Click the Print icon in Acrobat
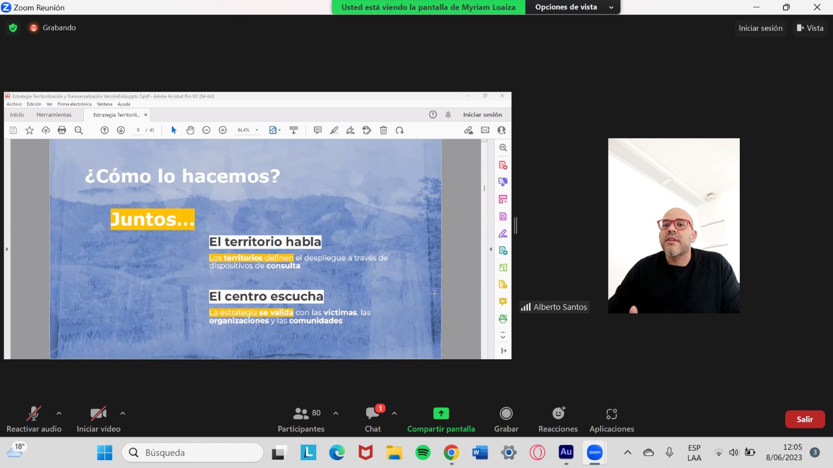 pyautogui.click(x=62, y=130)
